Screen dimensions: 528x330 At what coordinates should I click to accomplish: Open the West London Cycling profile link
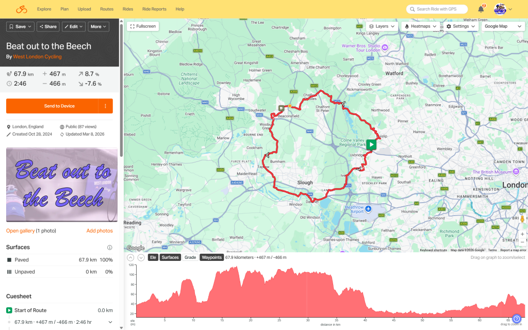coord(37,57)
